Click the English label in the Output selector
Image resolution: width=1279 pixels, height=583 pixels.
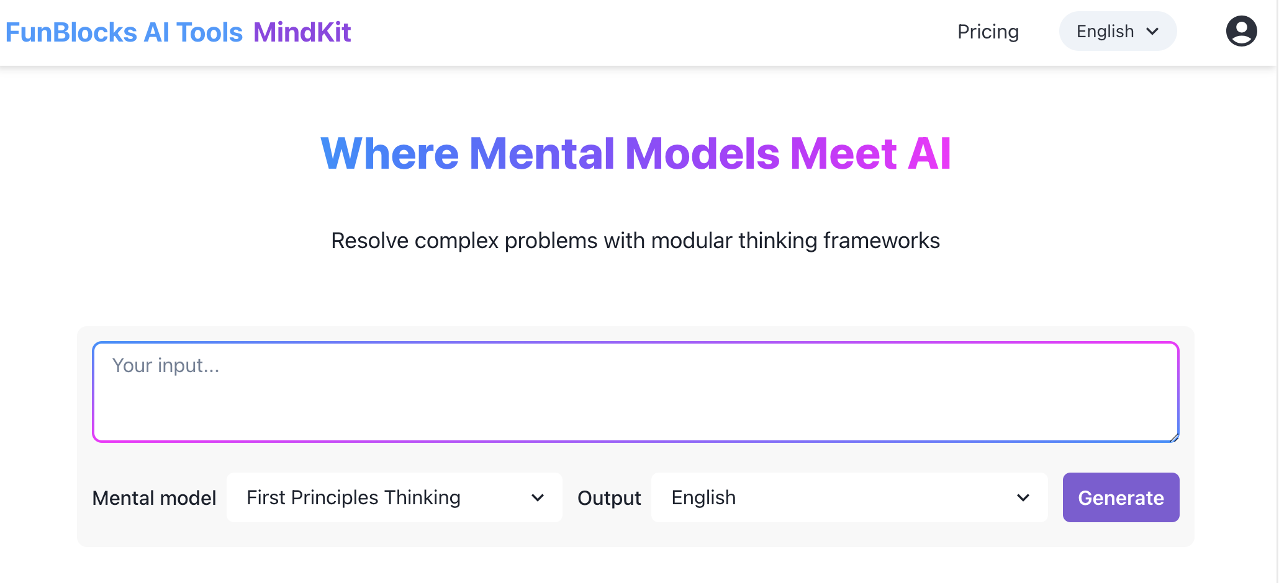click(x=703, y=497)
